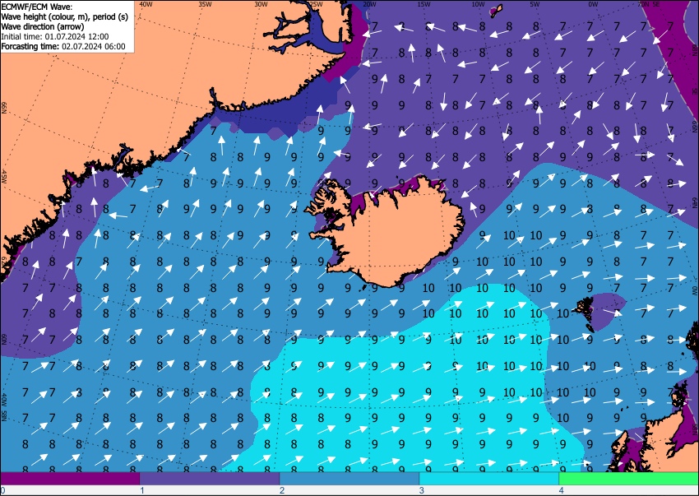Click the 60N latitude label on left edge
The width and height of the screenshot is (699, 496).
click(x=3, y=339)
